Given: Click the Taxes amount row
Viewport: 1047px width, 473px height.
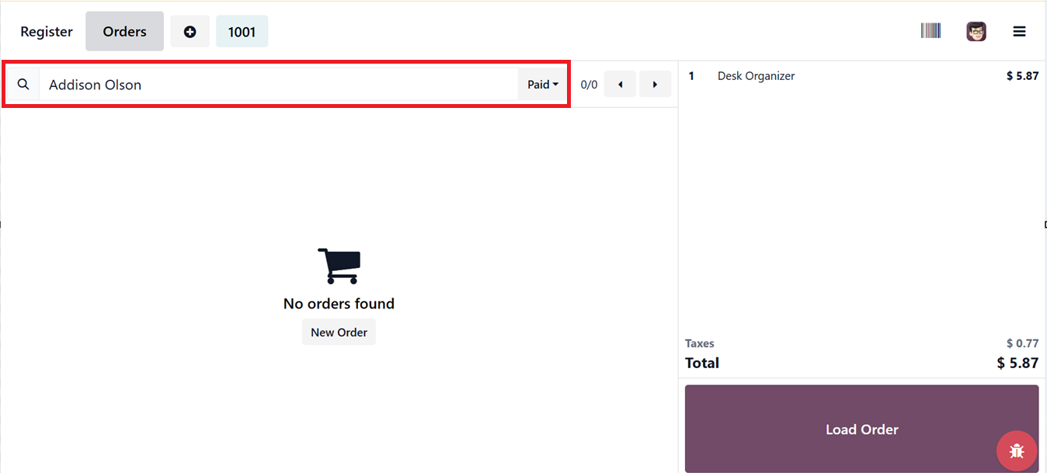Looking at the screenshot, I should (861, 343).
